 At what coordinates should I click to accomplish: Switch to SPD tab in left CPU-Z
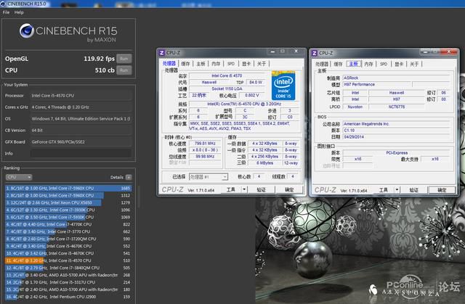231,64
